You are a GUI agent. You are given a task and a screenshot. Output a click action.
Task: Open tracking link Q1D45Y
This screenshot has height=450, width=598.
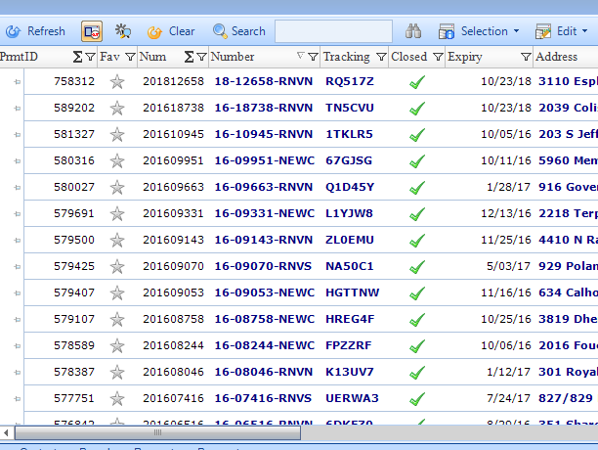[x=350, y=187]
